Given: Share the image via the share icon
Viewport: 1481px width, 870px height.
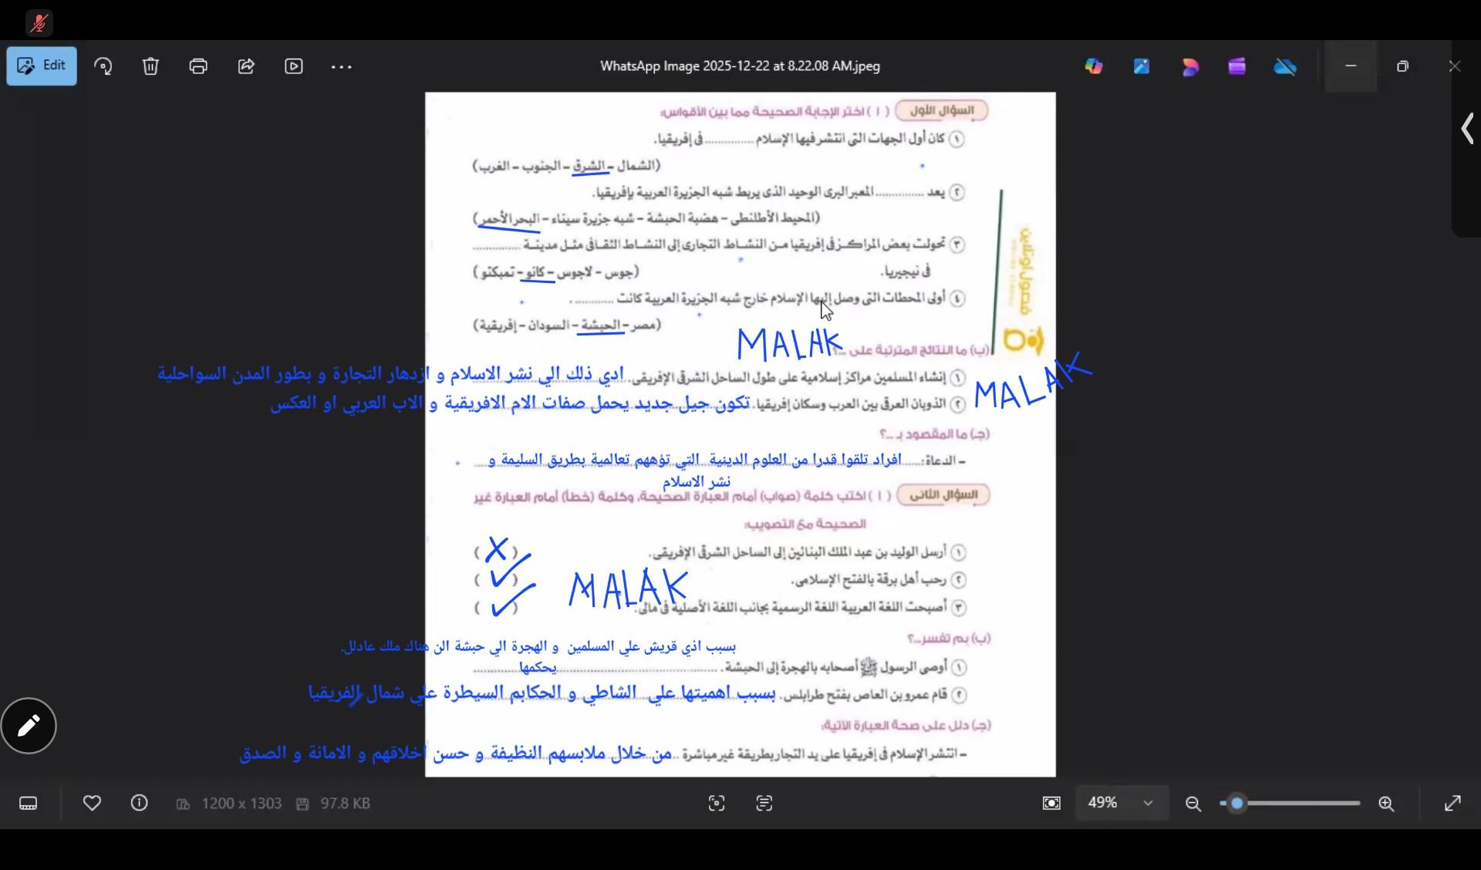Looking at the screenshot, I should (246, 66).
